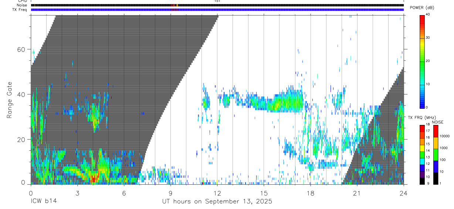Click the x-axis tick label 12
454x209 pixels.
pyautogui.click(x=217, y=193)
